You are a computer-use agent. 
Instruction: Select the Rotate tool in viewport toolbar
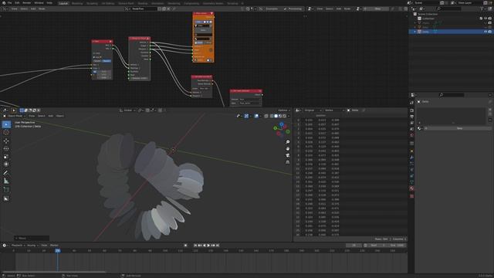6,148
